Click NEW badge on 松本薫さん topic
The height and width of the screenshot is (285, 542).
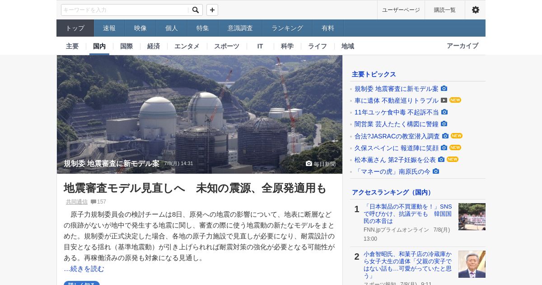453,159
